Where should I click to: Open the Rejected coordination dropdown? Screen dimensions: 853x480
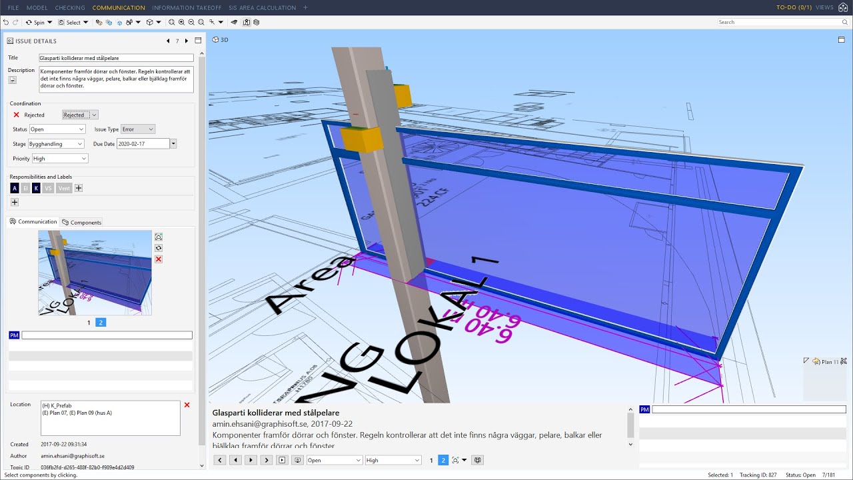pos(80,115)
